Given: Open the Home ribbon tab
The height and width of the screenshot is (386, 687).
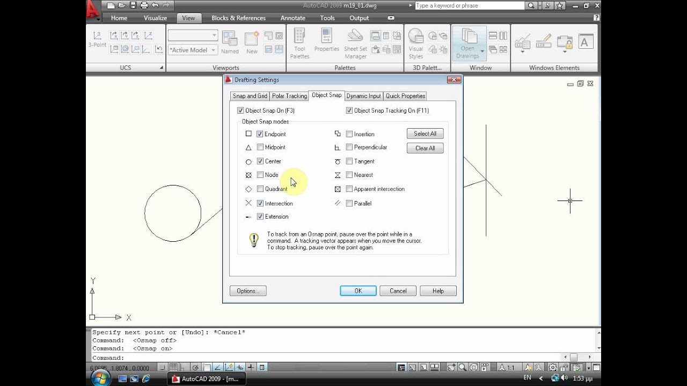Looking at the screenshot, I should (x=119, y=18).
